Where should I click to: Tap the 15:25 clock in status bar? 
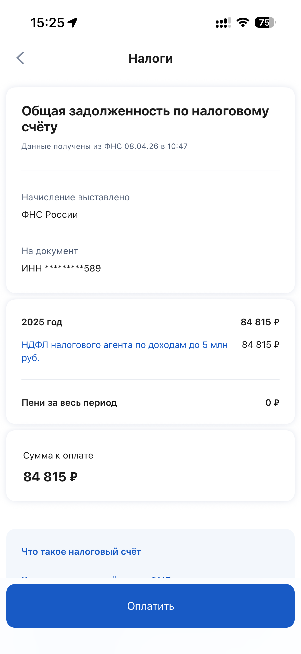[47, 23]
